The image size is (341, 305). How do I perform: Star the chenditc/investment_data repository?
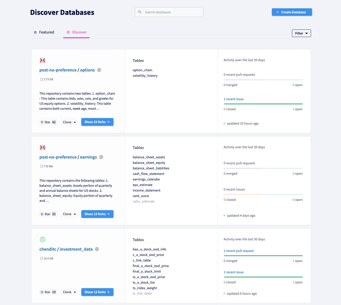[48, 292]
